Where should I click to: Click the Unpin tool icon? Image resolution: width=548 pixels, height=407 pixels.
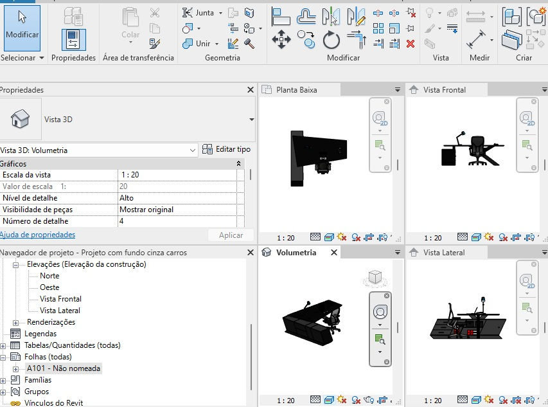[411, 13]
